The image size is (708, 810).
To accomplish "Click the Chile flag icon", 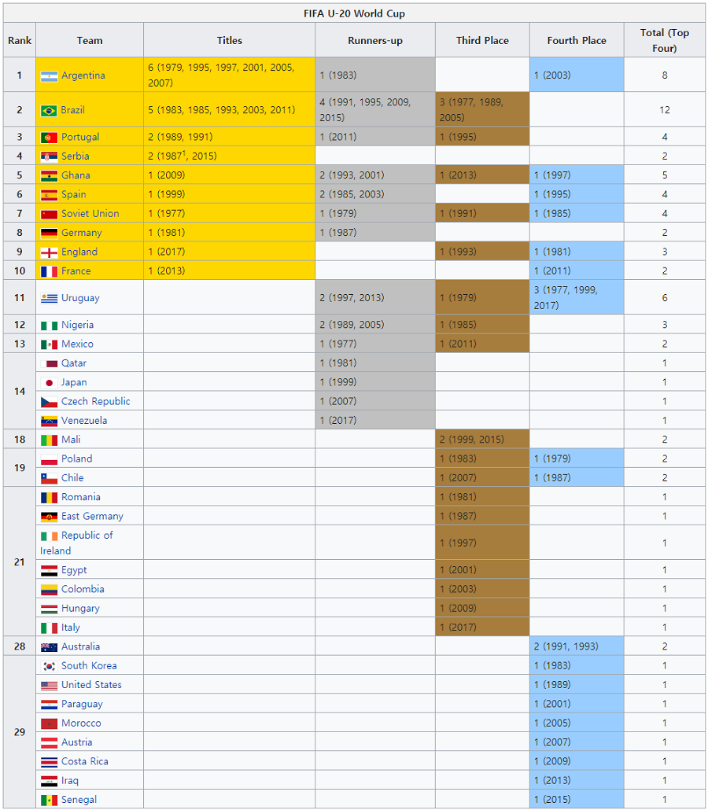I will tap(49, 478).
